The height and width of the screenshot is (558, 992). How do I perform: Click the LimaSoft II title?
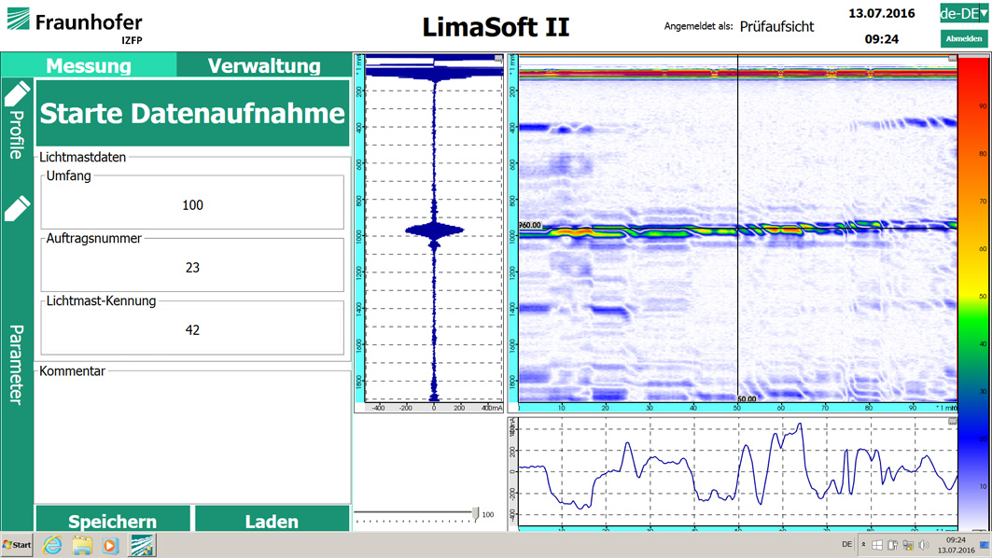pyautogui.click(x=496, y=26)
